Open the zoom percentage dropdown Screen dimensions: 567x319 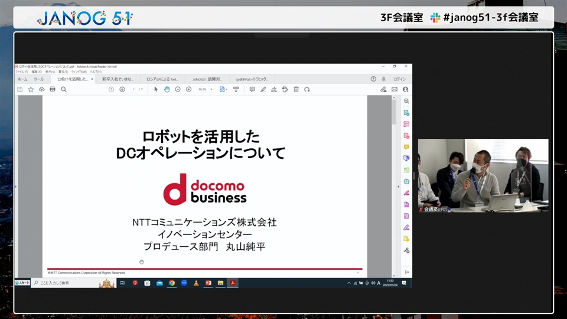point(205,89)
